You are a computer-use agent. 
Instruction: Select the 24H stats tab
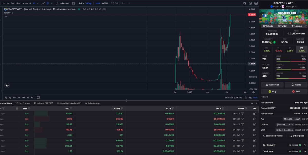pyautogui.click(x=301, y=49)
